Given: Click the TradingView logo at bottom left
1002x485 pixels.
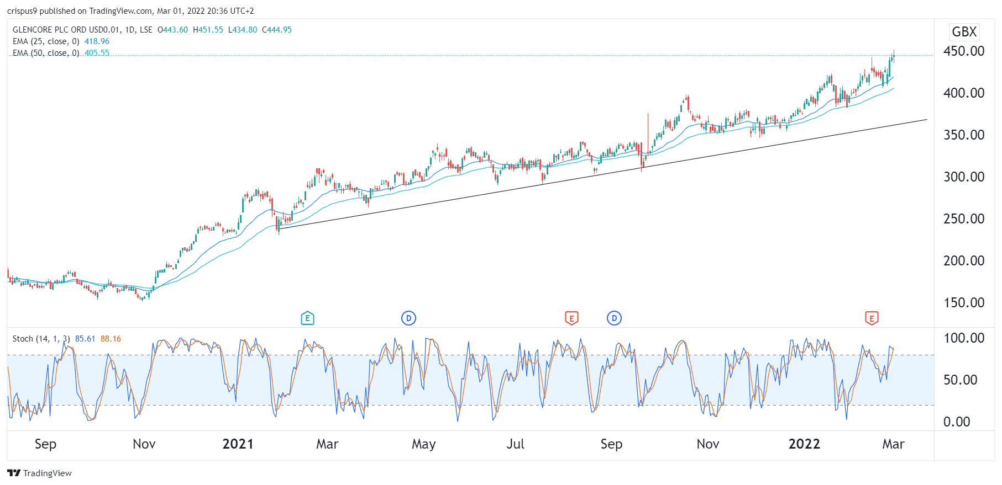Looking at the screenshot, I should pos(40,473).
